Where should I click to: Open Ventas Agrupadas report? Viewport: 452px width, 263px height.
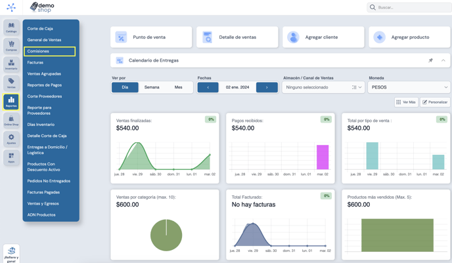click(x=44, y=73)
